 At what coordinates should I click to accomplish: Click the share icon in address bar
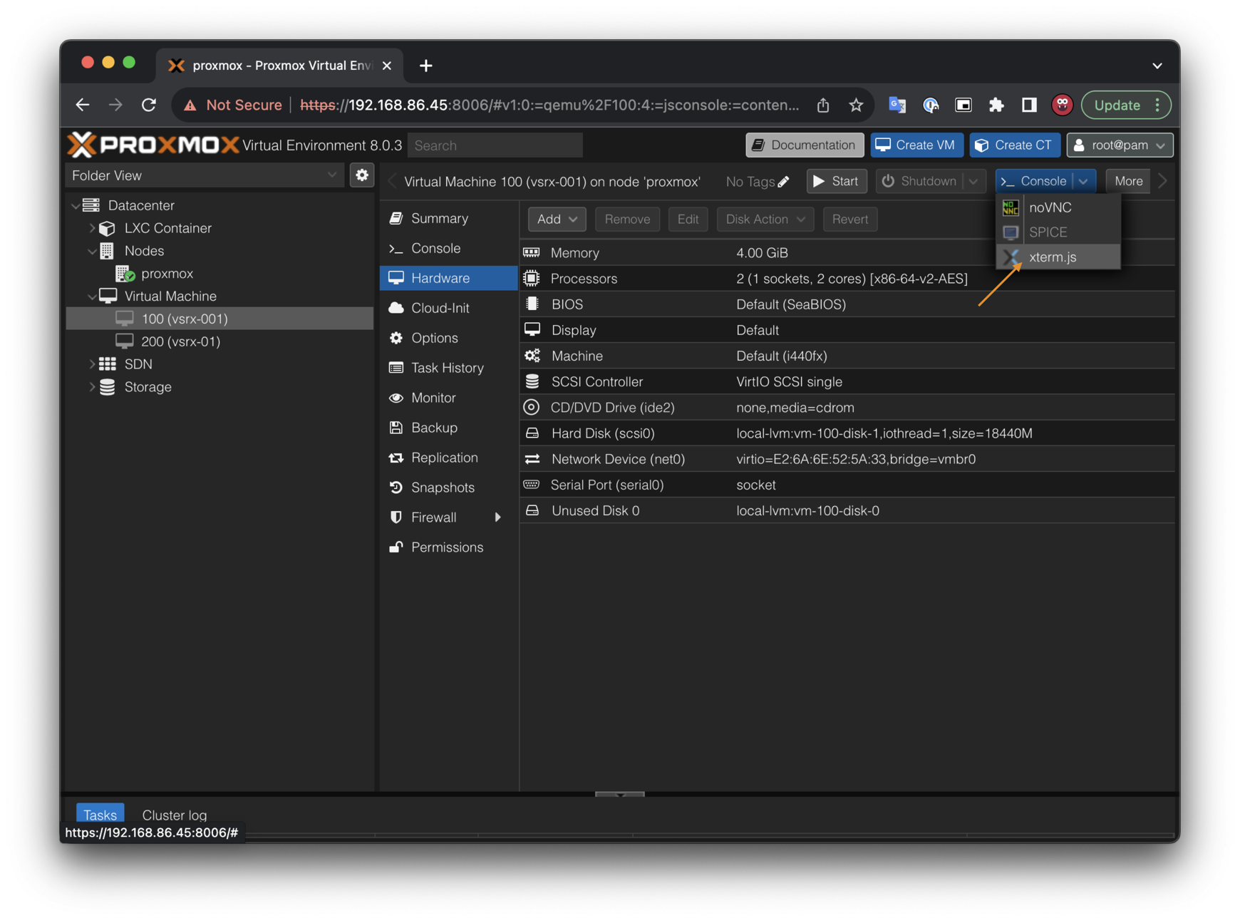[x=823, y=105]
